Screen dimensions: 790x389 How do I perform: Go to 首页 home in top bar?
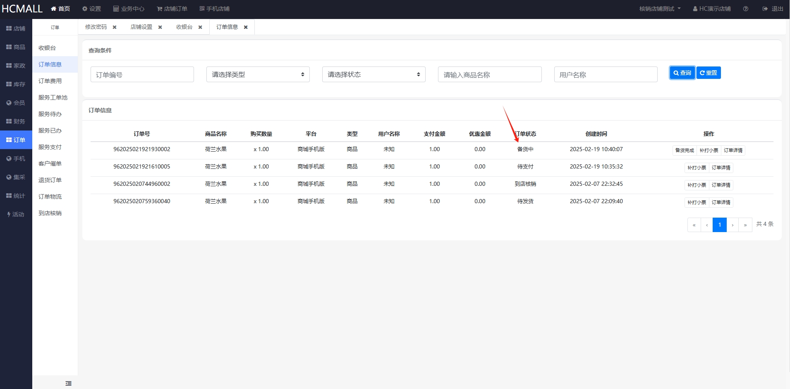tap(60, 9)
